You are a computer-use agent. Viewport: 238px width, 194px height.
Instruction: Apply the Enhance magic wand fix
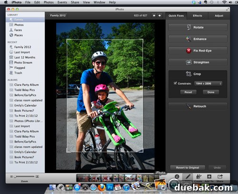198,39
